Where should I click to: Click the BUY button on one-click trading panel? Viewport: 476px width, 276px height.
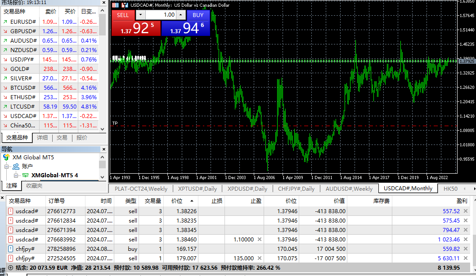tap(198, 15)
